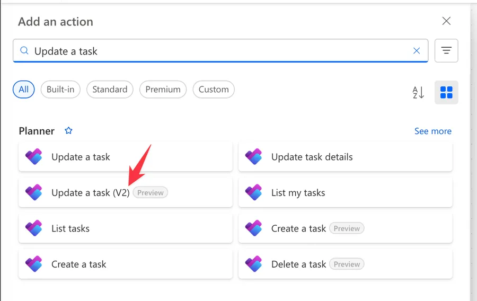Click the search magnifier icon
This screenshot has width=477, height=301.
click(24, 51)
